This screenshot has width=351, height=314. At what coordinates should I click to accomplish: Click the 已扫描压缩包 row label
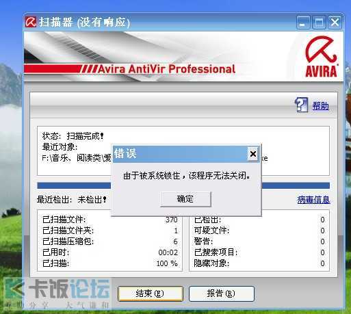[x=68, y=241]
